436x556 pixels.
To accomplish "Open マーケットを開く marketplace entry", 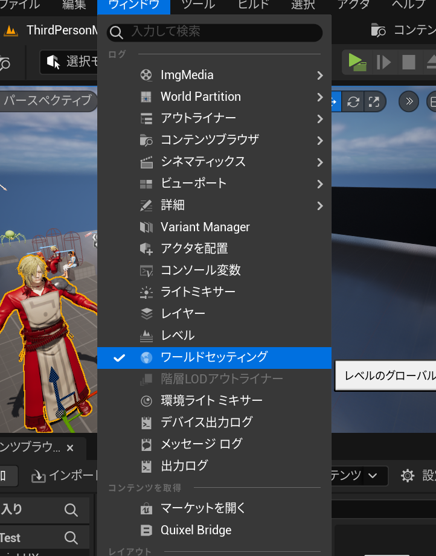I will point(214,508).
